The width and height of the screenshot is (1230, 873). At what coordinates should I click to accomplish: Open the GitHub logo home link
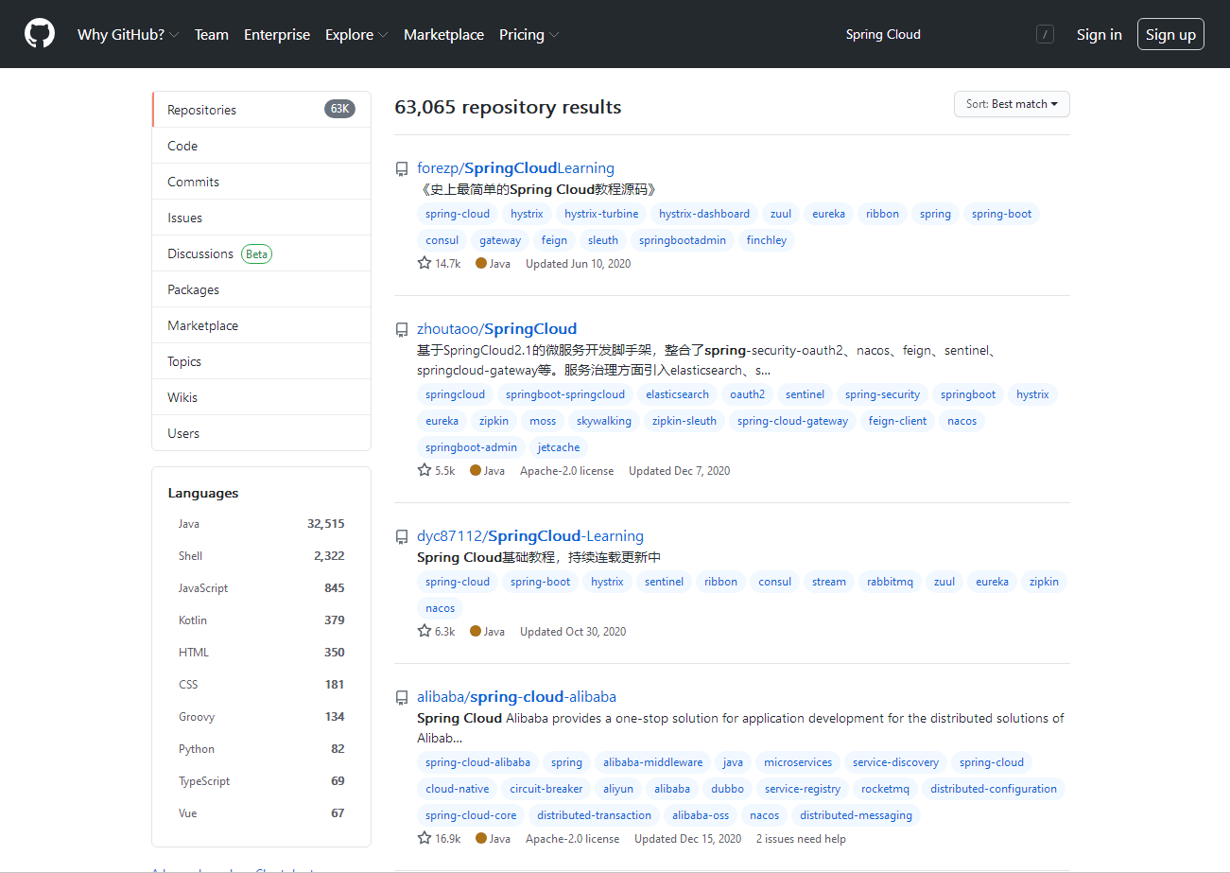pos(40,34)
